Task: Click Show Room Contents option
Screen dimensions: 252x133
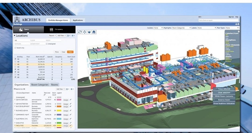Action: 224,96
